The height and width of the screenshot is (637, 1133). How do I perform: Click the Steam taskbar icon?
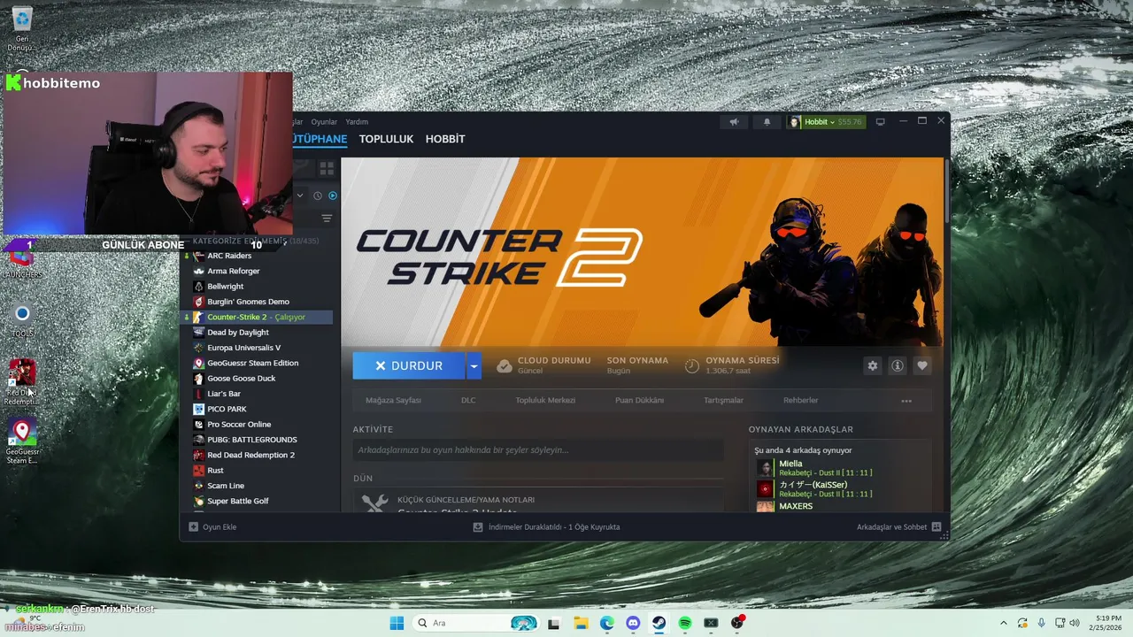(659, 623)
